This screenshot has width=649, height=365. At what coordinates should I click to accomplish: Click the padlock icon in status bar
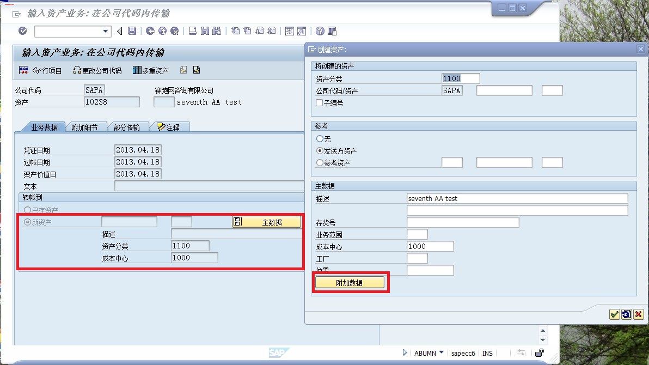click(x=540, y=352)
